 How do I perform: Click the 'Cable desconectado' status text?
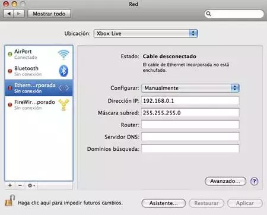click(x=170, y=56)
